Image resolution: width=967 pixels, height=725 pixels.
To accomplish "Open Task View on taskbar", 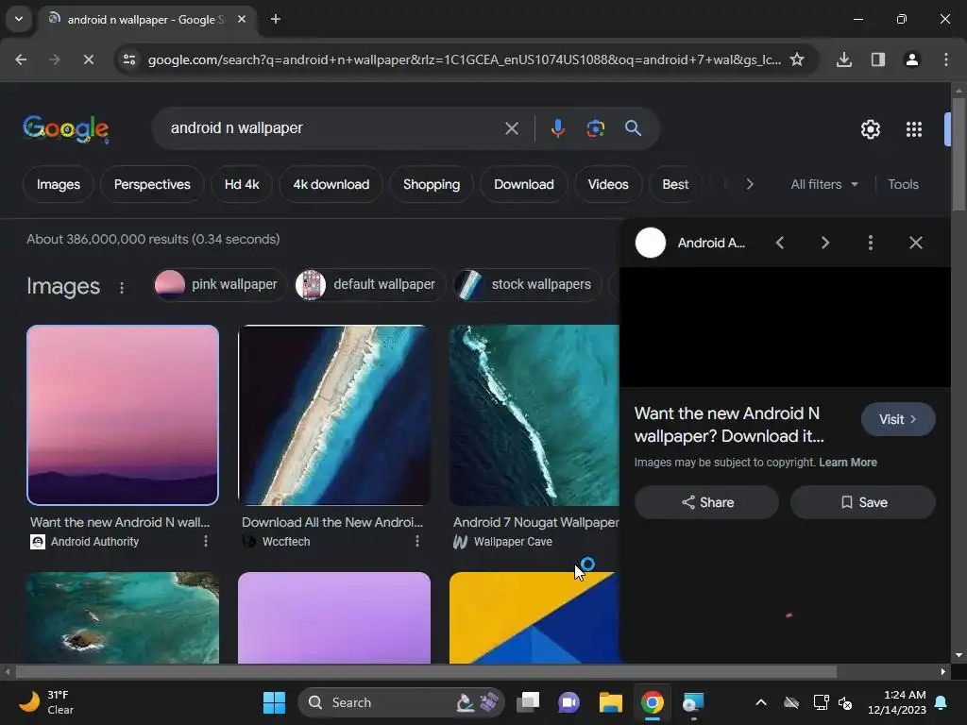I will click(528, 702).
